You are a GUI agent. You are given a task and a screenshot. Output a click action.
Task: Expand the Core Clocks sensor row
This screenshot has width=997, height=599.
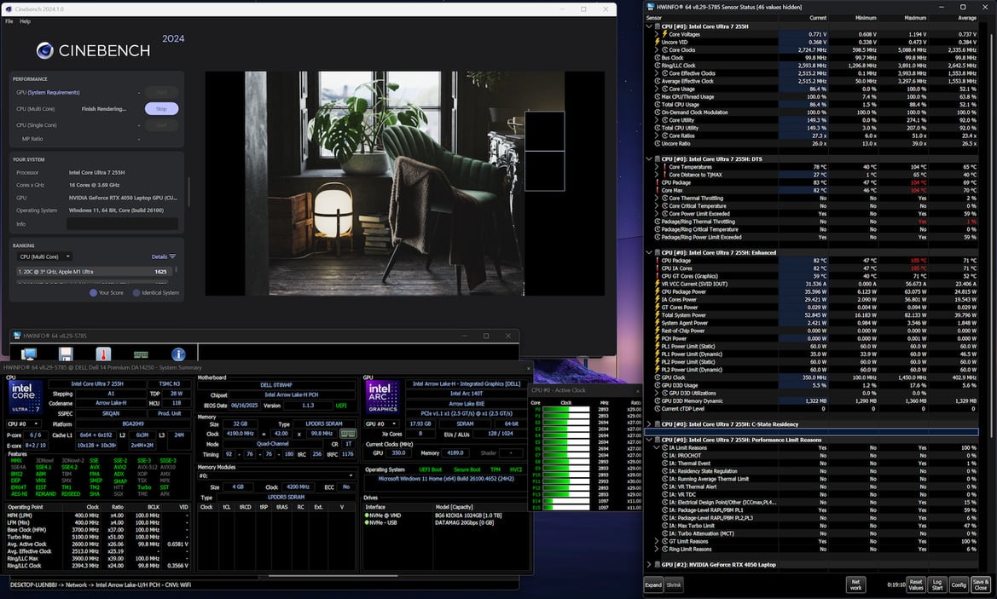tap(657, 49)
